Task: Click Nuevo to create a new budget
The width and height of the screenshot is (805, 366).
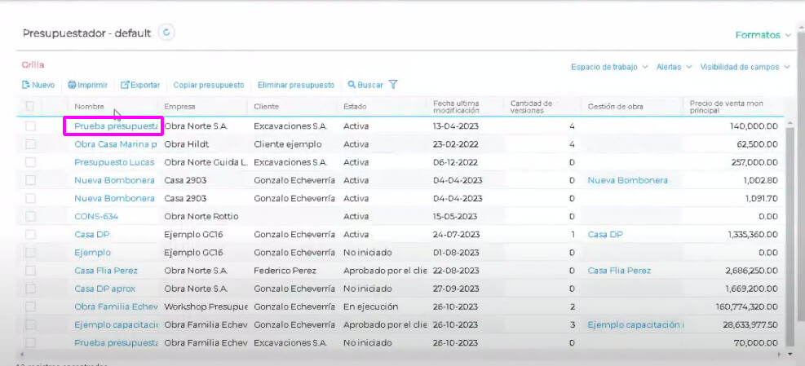Action: pyautogui.click(x=38, y=86)
